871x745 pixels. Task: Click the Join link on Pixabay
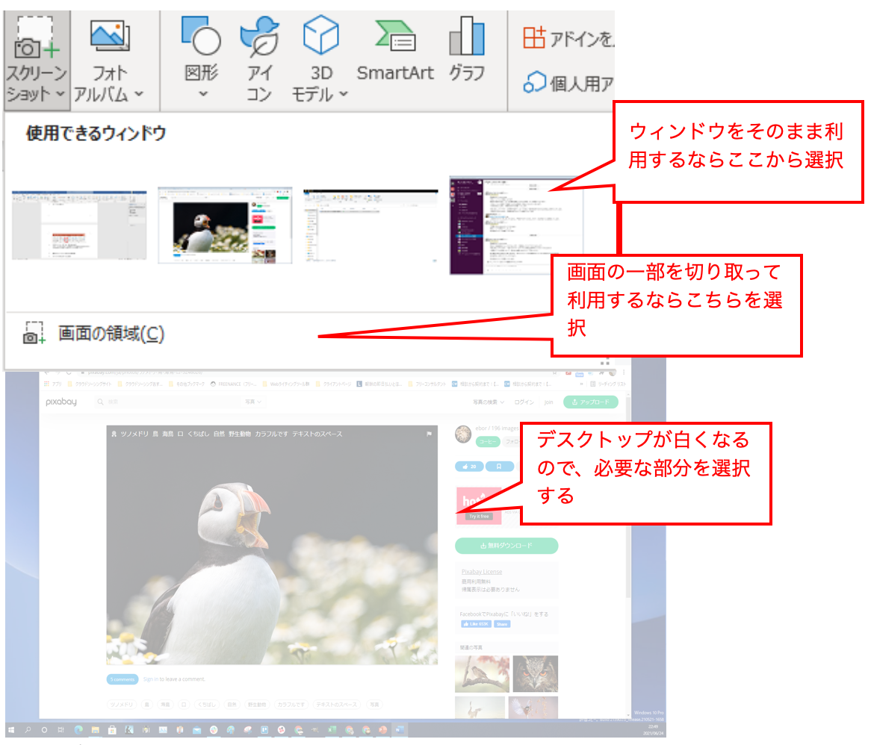pos(549,402)
